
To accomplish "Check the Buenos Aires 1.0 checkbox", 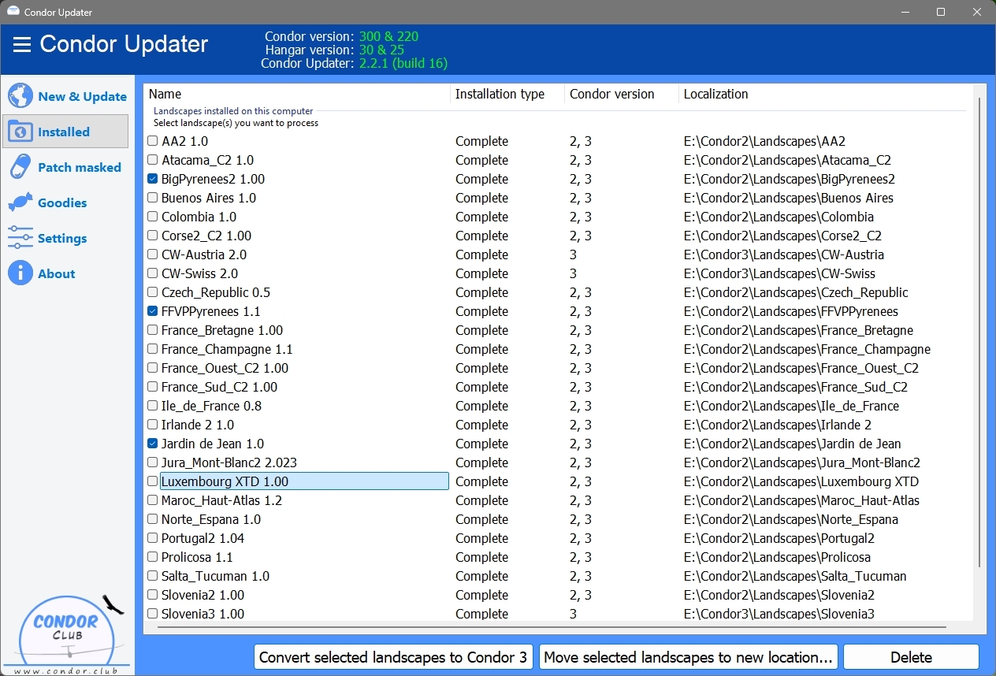I will (x=153, y=198).
